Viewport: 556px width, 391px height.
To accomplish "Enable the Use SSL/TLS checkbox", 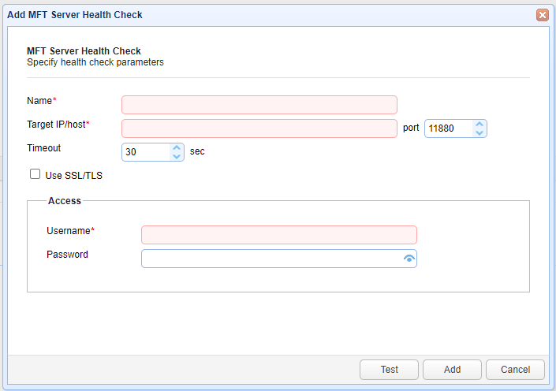I will 35,174.
